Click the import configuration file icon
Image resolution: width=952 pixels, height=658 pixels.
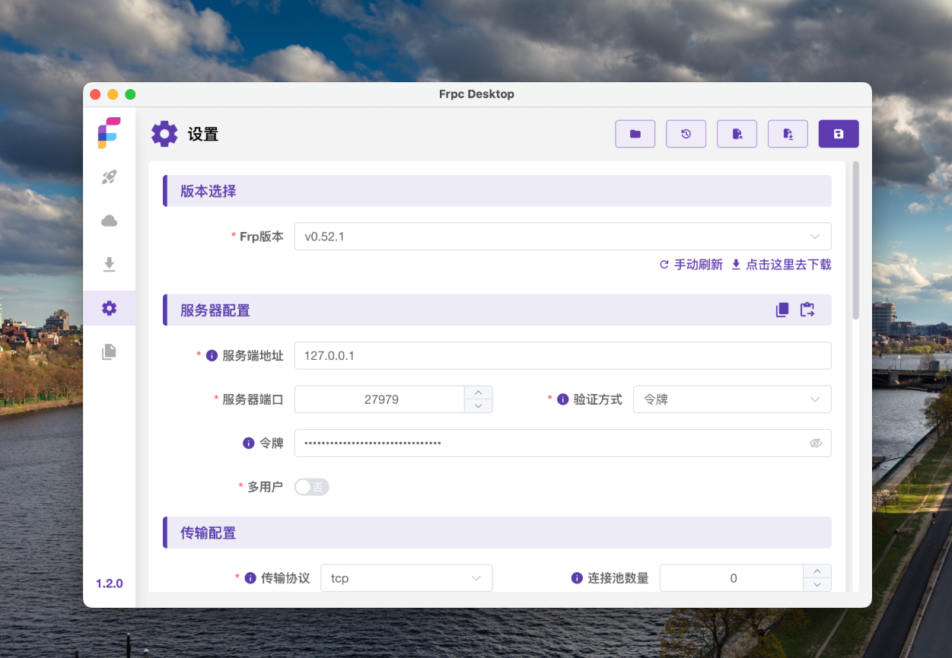click(737, 134)
